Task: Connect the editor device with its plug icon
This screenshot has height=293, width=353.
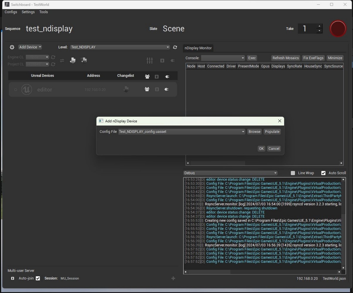Action: click(x=166, y=89)
